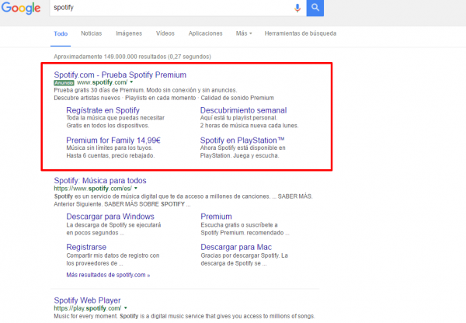Viewport: 466px width, 323px height.
Task: Open result Spotify: Música para todos
Action: 100,181
